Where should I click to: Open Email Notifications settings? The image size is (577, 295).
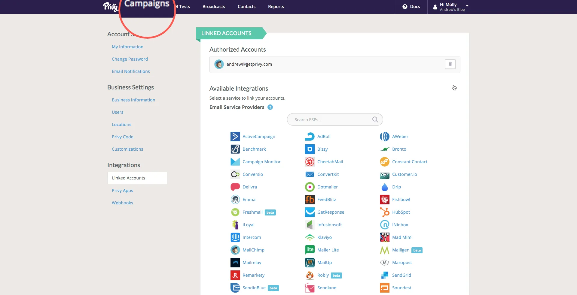pos(131,71)
